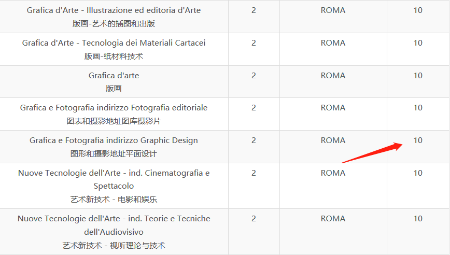Open 'Grafica e Fotografia indirizzo Graphic Design' course

click(x=114, y=140)
